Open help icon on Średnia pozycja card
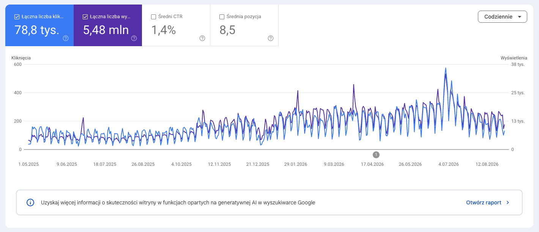This screenshot has height=232, width=539. [x=271, y=38]
